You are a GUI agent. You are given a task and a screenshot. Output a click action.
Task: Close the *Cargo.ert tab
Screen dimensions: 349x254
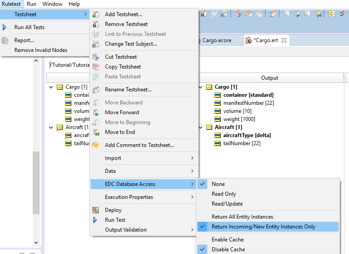click(284, 40)
